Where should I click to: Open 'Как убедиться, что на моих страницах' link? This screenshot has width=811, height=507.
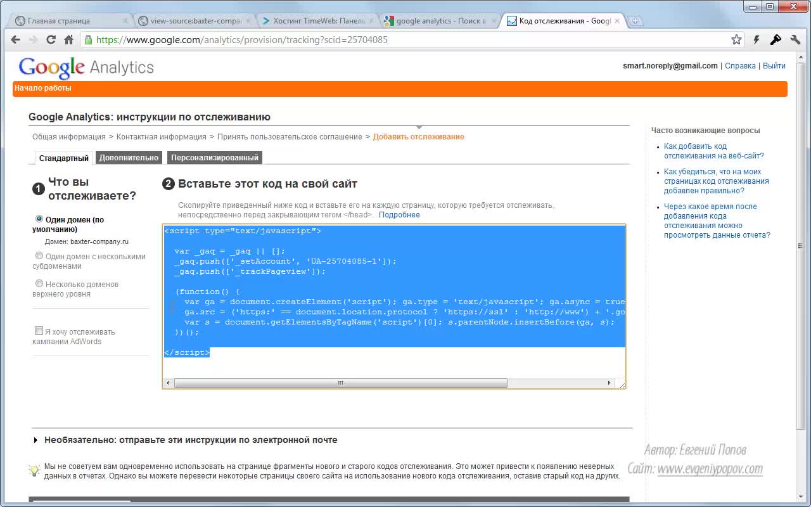(716, 181)
